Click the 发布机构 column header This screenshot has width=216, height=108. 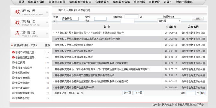click(193, 27)
